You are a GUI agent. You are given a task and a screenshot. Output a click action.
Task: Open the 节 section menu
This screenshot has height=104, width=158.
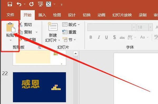pyautogui.click(x=69, y=40)
